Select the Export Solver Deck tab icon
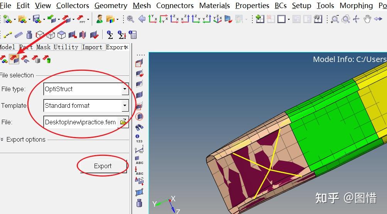387x214 pixels. point(14,59)
